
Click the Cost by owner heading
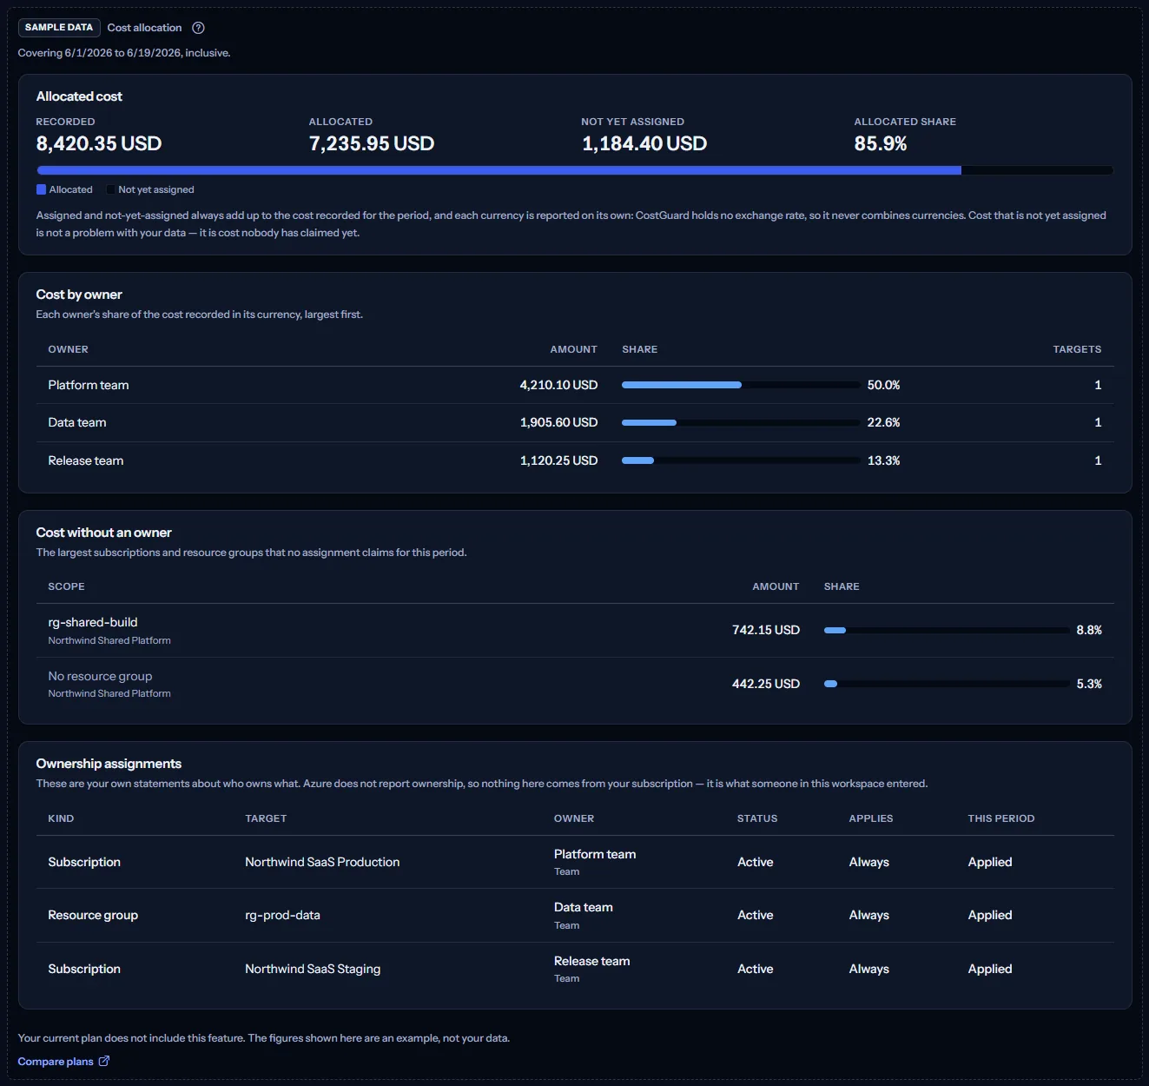pos(79,295)
